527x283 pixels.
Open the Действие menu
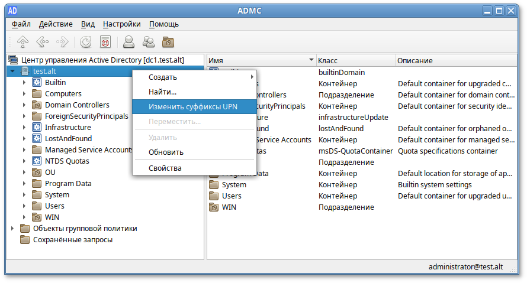point(56,24)
